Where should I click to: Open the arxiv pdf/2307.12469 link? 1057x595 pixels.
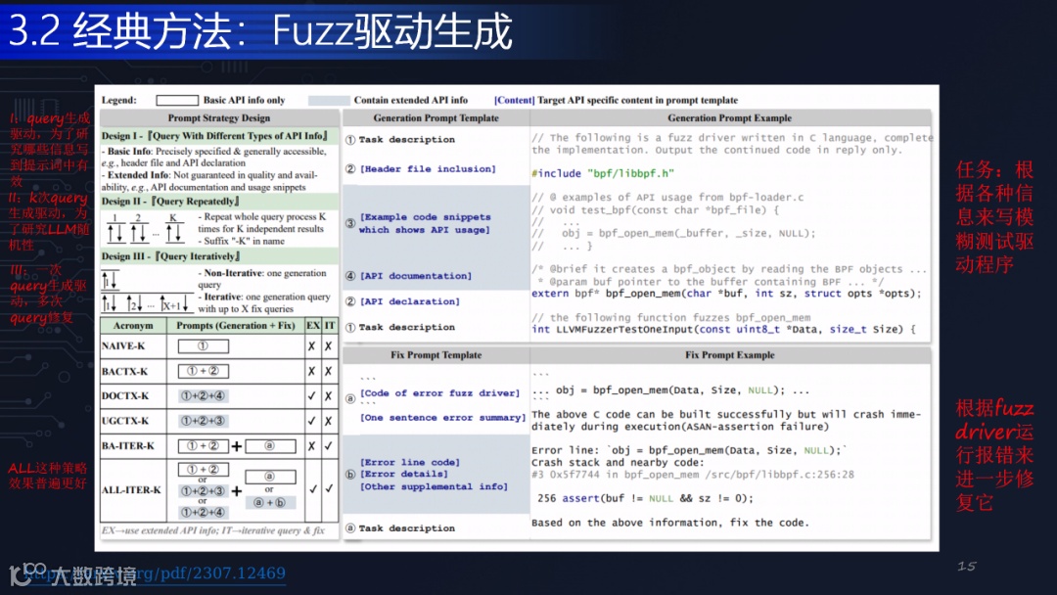click(x=155, y=573)
